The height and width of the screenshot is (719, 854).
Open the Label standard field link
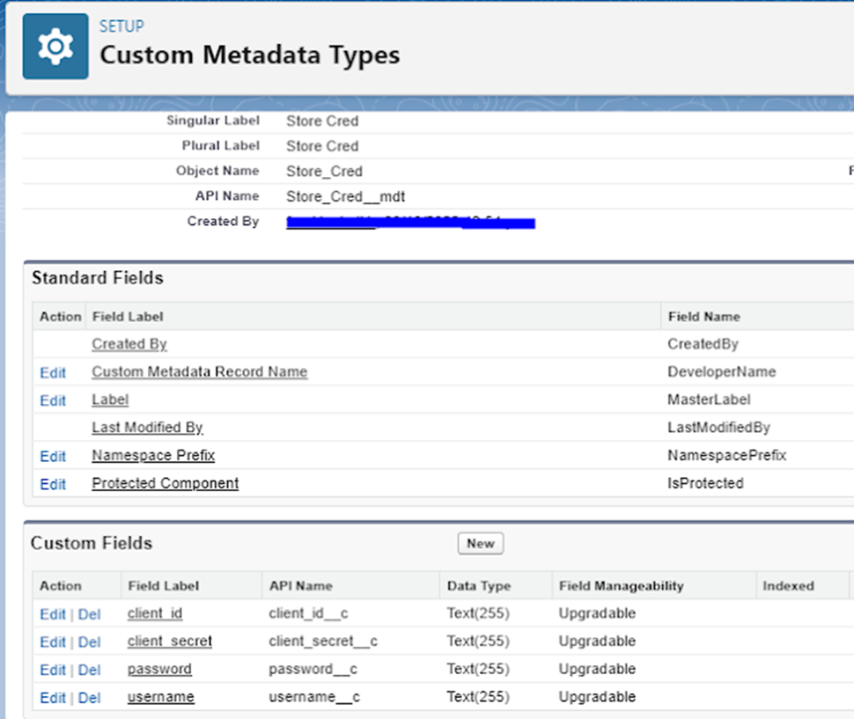(x=110, y=400)
